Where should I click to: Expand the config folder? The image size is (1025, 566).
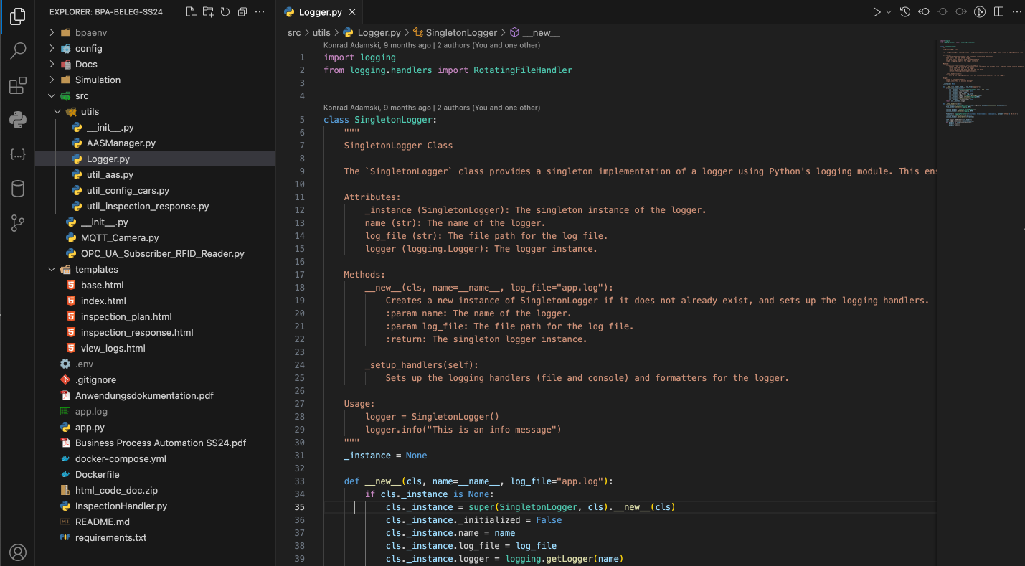tap(155, 48)
